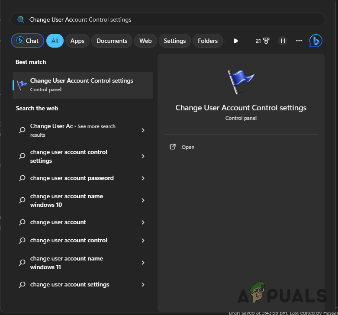Select 'Change User Ac - See more search results'
Image resolution: width=338 pixels, height=315 pixels.
pos(83,130)
